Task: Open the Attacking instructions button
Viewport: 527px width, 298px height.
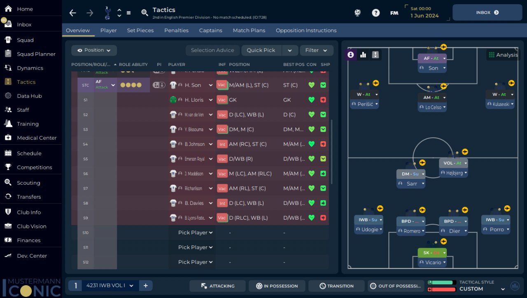Action: coord(217,286)
